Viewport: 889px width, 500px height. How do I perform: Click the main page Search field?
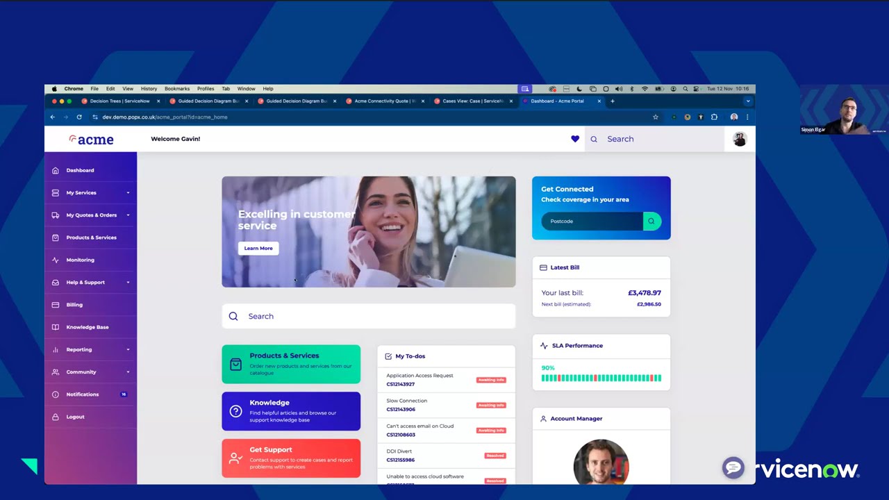(x=369, y=316)
